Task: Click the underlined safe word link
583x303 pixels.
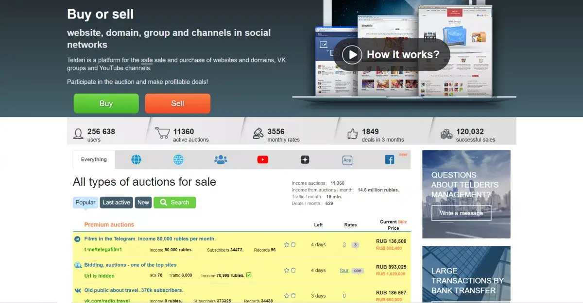Action: pyautogui.click(x=147, y=60)
